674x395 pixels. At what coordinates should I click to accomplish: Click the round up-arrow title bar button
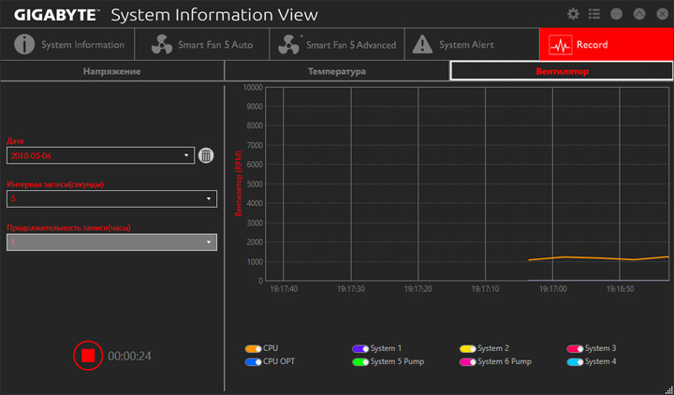(639, 14)
